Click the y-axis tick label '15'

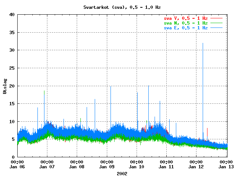(12, 104)
